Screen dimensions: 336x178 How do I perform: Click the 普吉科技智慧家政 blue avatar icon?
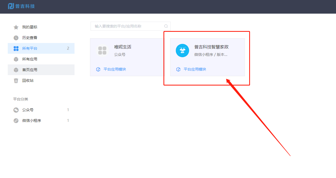(x=182, y=51)
